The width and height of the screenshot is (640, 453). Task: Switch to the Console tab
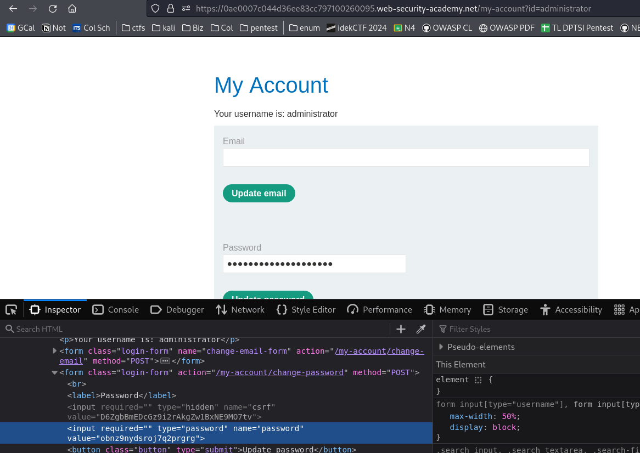[116, 310]
